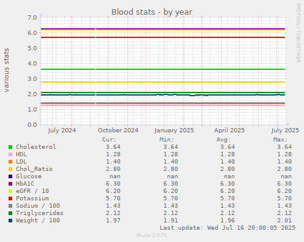Click the Cholesterol average value 3.64

pyautogui.click(x=228, y=147)
